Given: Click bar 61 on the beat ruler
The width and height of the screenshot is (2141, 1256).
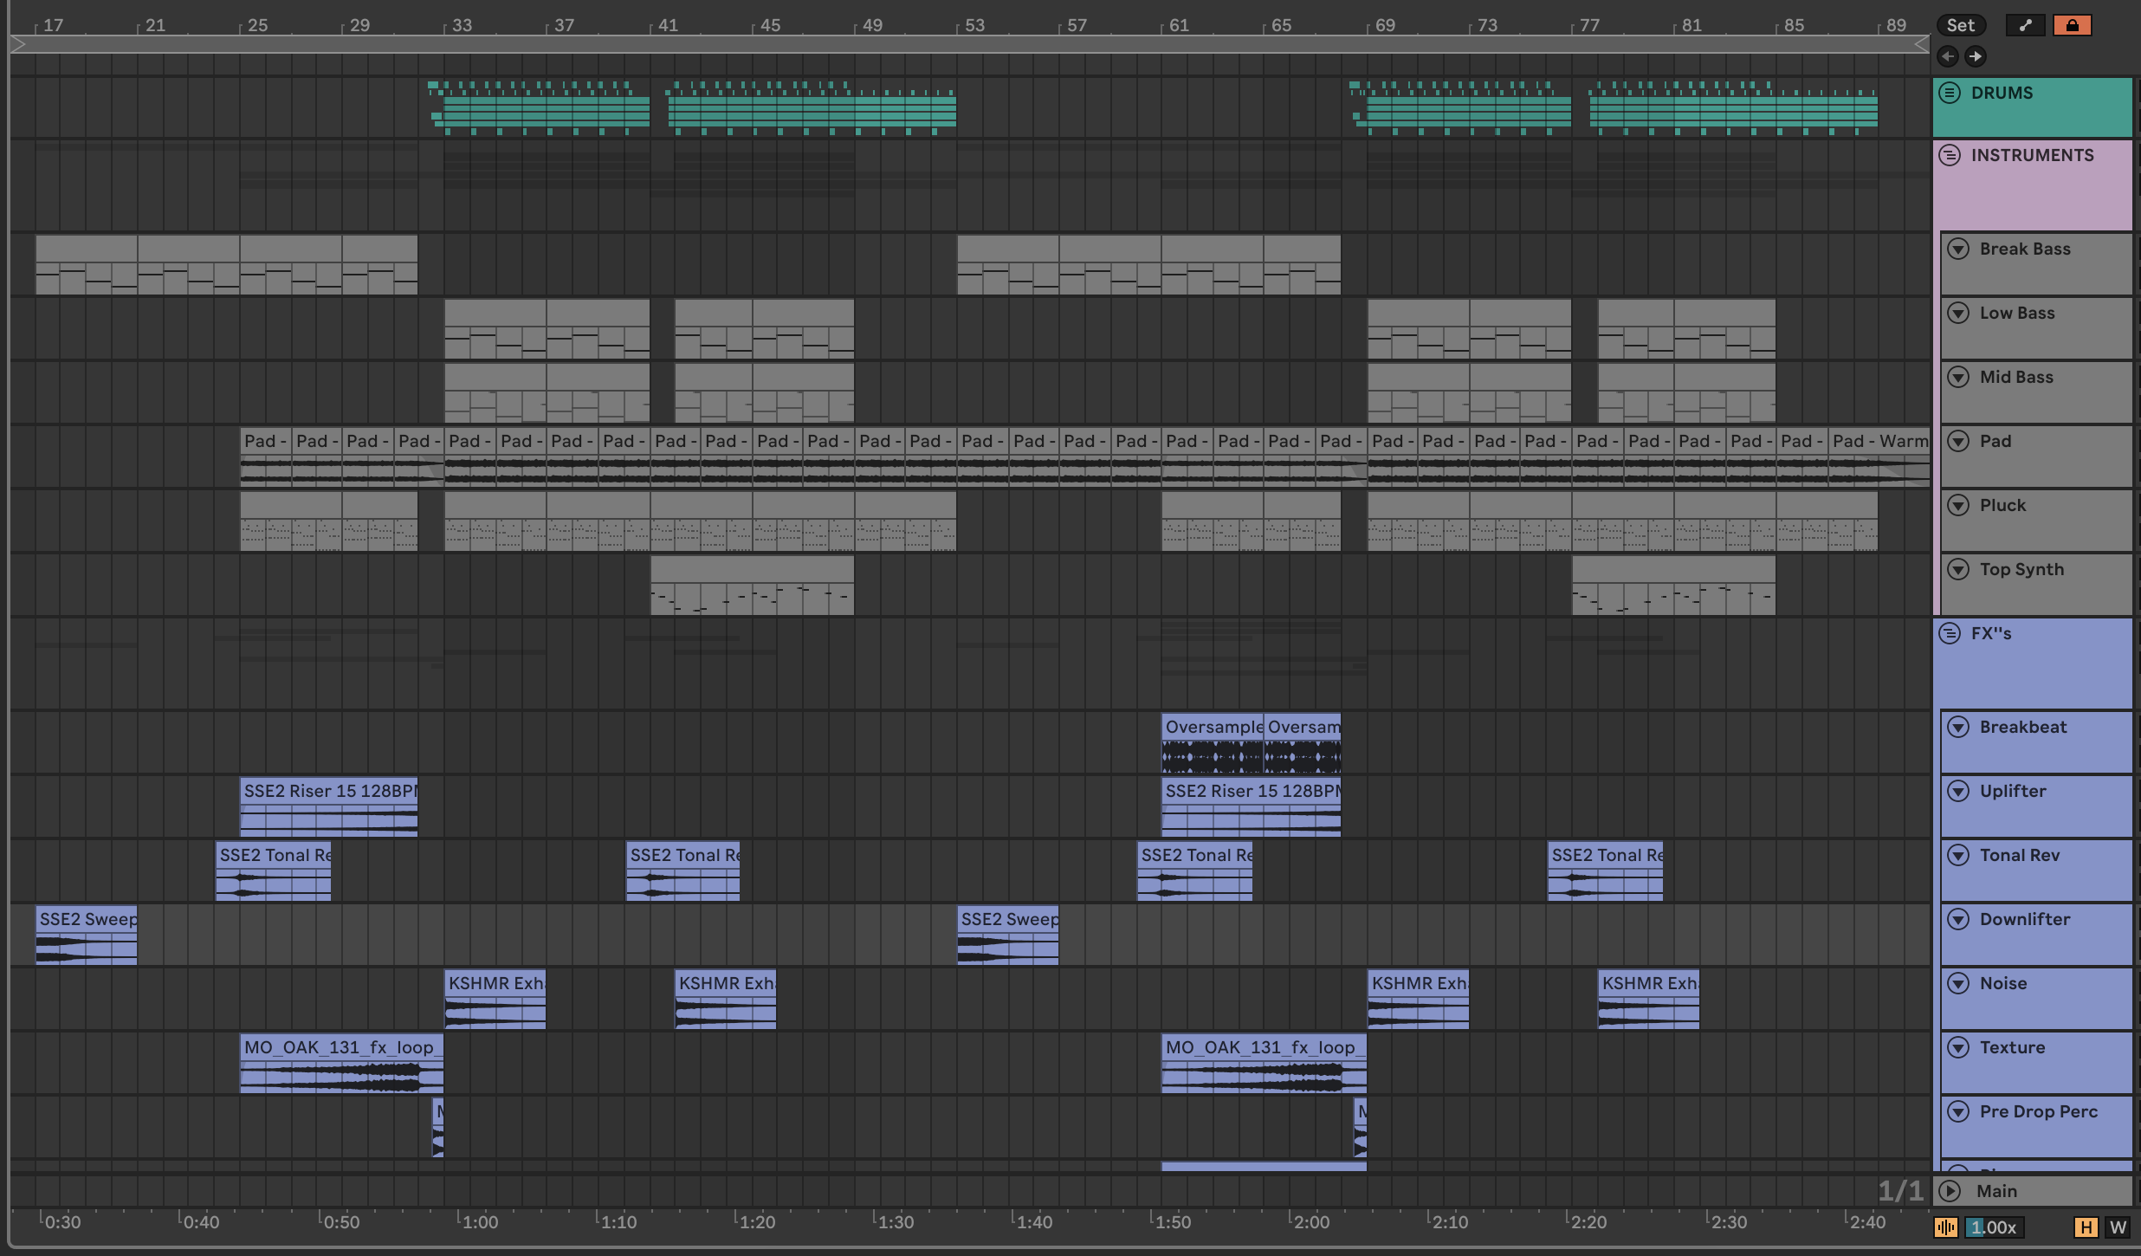Looking at the screenshot, I should click(x=1179, y=25).
